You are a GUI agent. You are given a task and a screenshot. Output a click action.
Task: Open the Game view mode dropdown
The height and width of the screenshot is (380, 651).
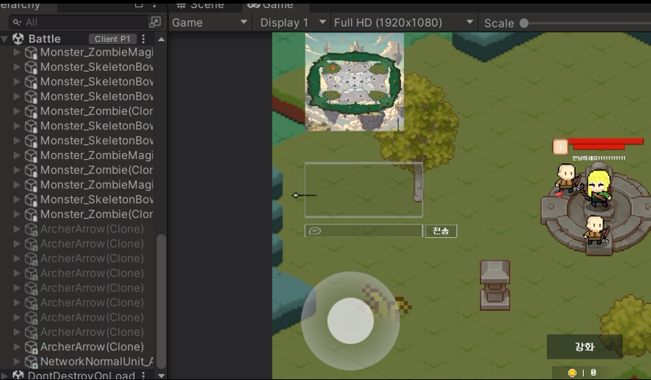210,22
